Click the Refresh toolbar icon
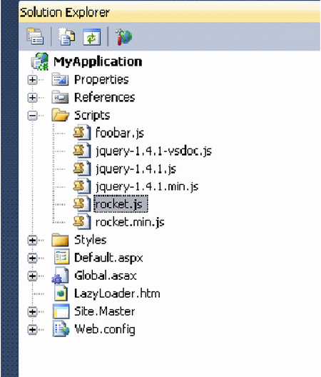The height and width of the screenshot is (377, 321). 92,36
